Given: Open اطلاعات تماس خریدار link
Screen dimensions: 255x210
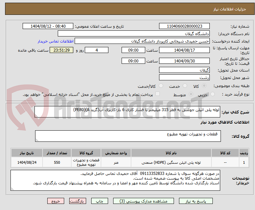Looking at the screenshot, I should (56, 41).
